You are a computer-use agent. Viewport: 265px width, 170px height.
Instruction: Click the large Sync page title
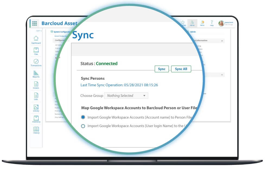click(x=83, y=35)
